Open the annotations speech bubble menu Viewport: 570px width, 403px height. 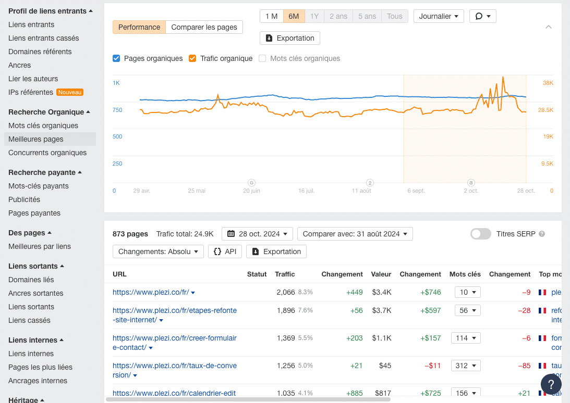tap(482, 16)
